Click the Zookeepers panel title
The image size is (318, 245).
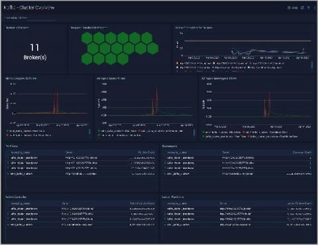click(170, 146)
